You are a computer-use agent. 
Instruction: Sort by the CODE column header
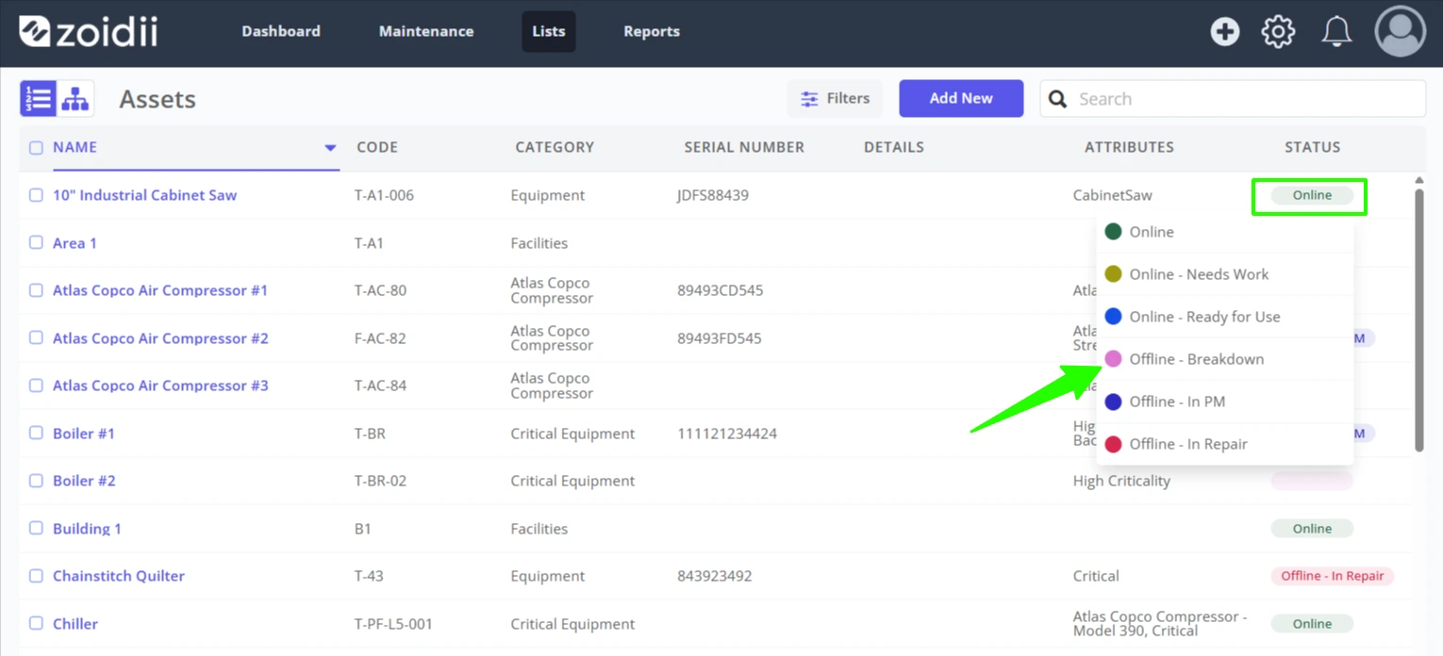point(377,147)
